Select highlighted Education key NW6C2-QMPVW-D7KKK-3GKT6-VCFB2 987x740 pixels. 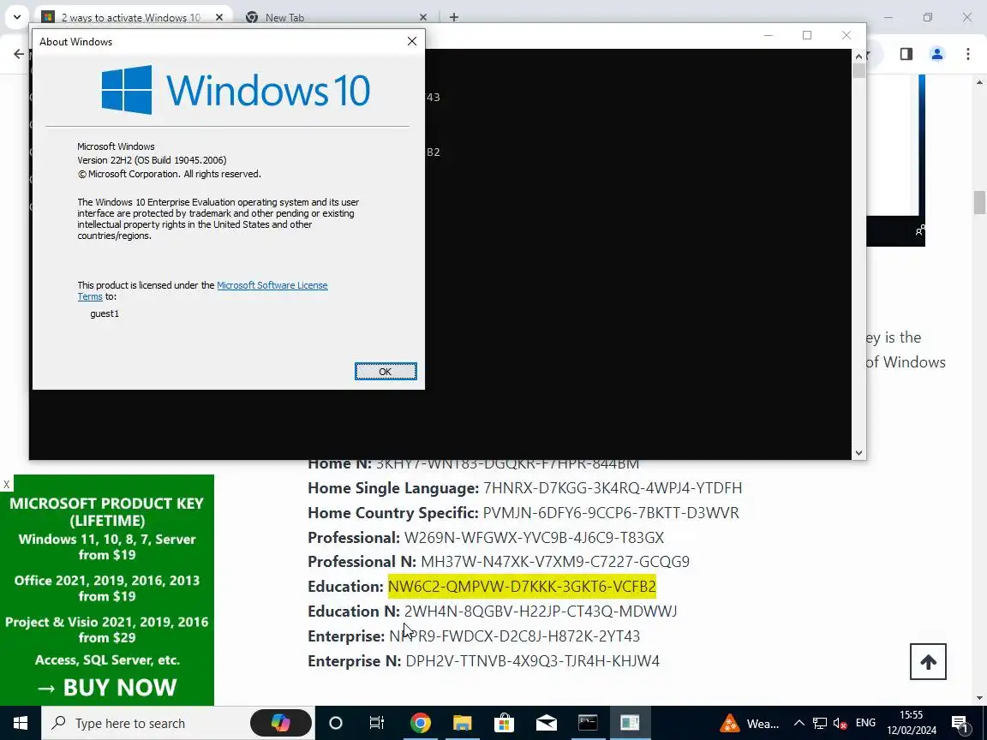(x=522, y=587)
